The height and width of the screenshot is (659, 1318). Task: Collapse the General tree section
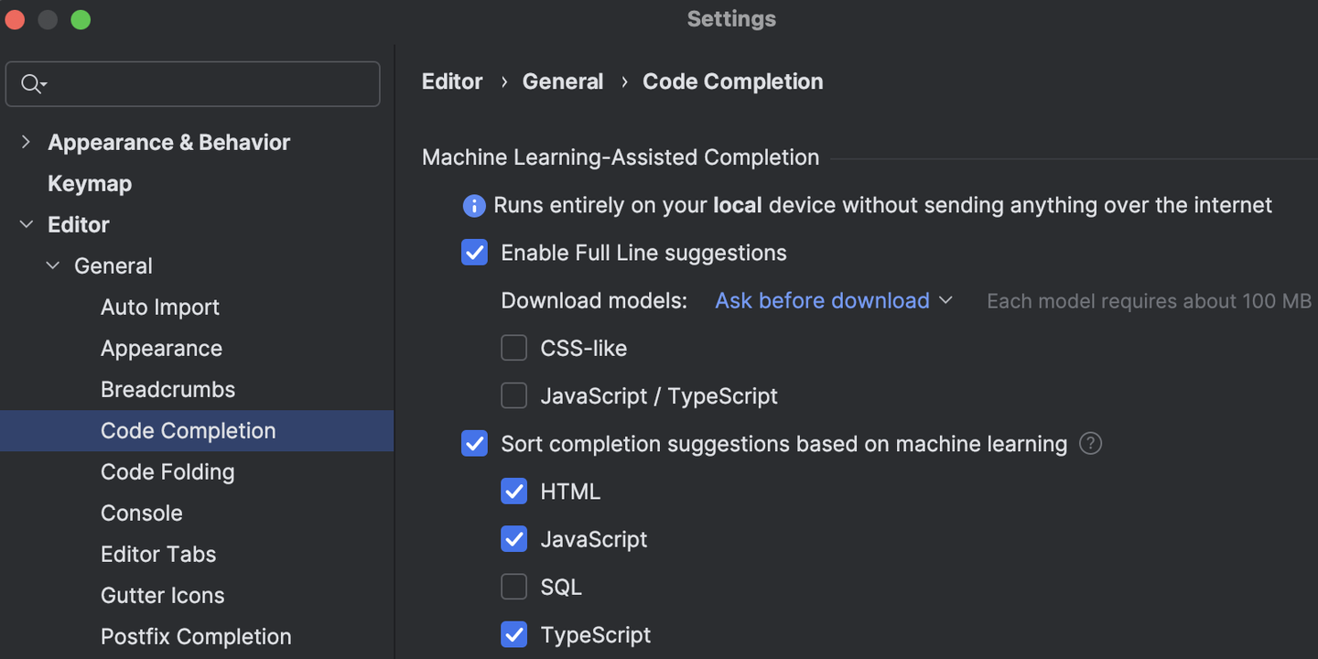[52, 265]
